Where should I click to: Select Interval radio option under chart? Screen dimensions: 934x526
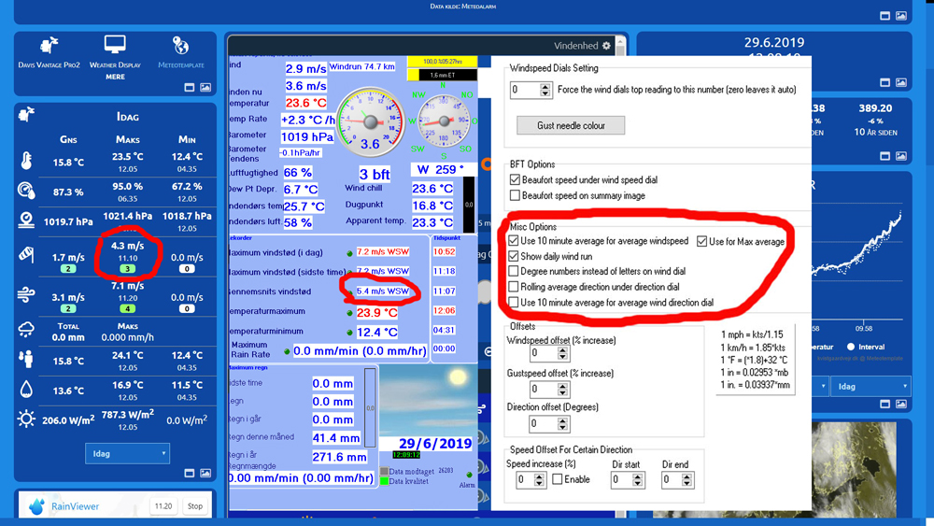pos(851,347)
